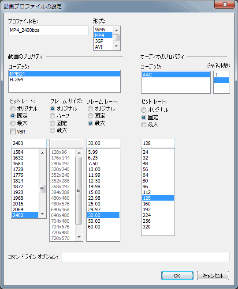The image size is (238, 289).
Task: Click down arrow of video bitrate list scrollbar
Action: 42,214
